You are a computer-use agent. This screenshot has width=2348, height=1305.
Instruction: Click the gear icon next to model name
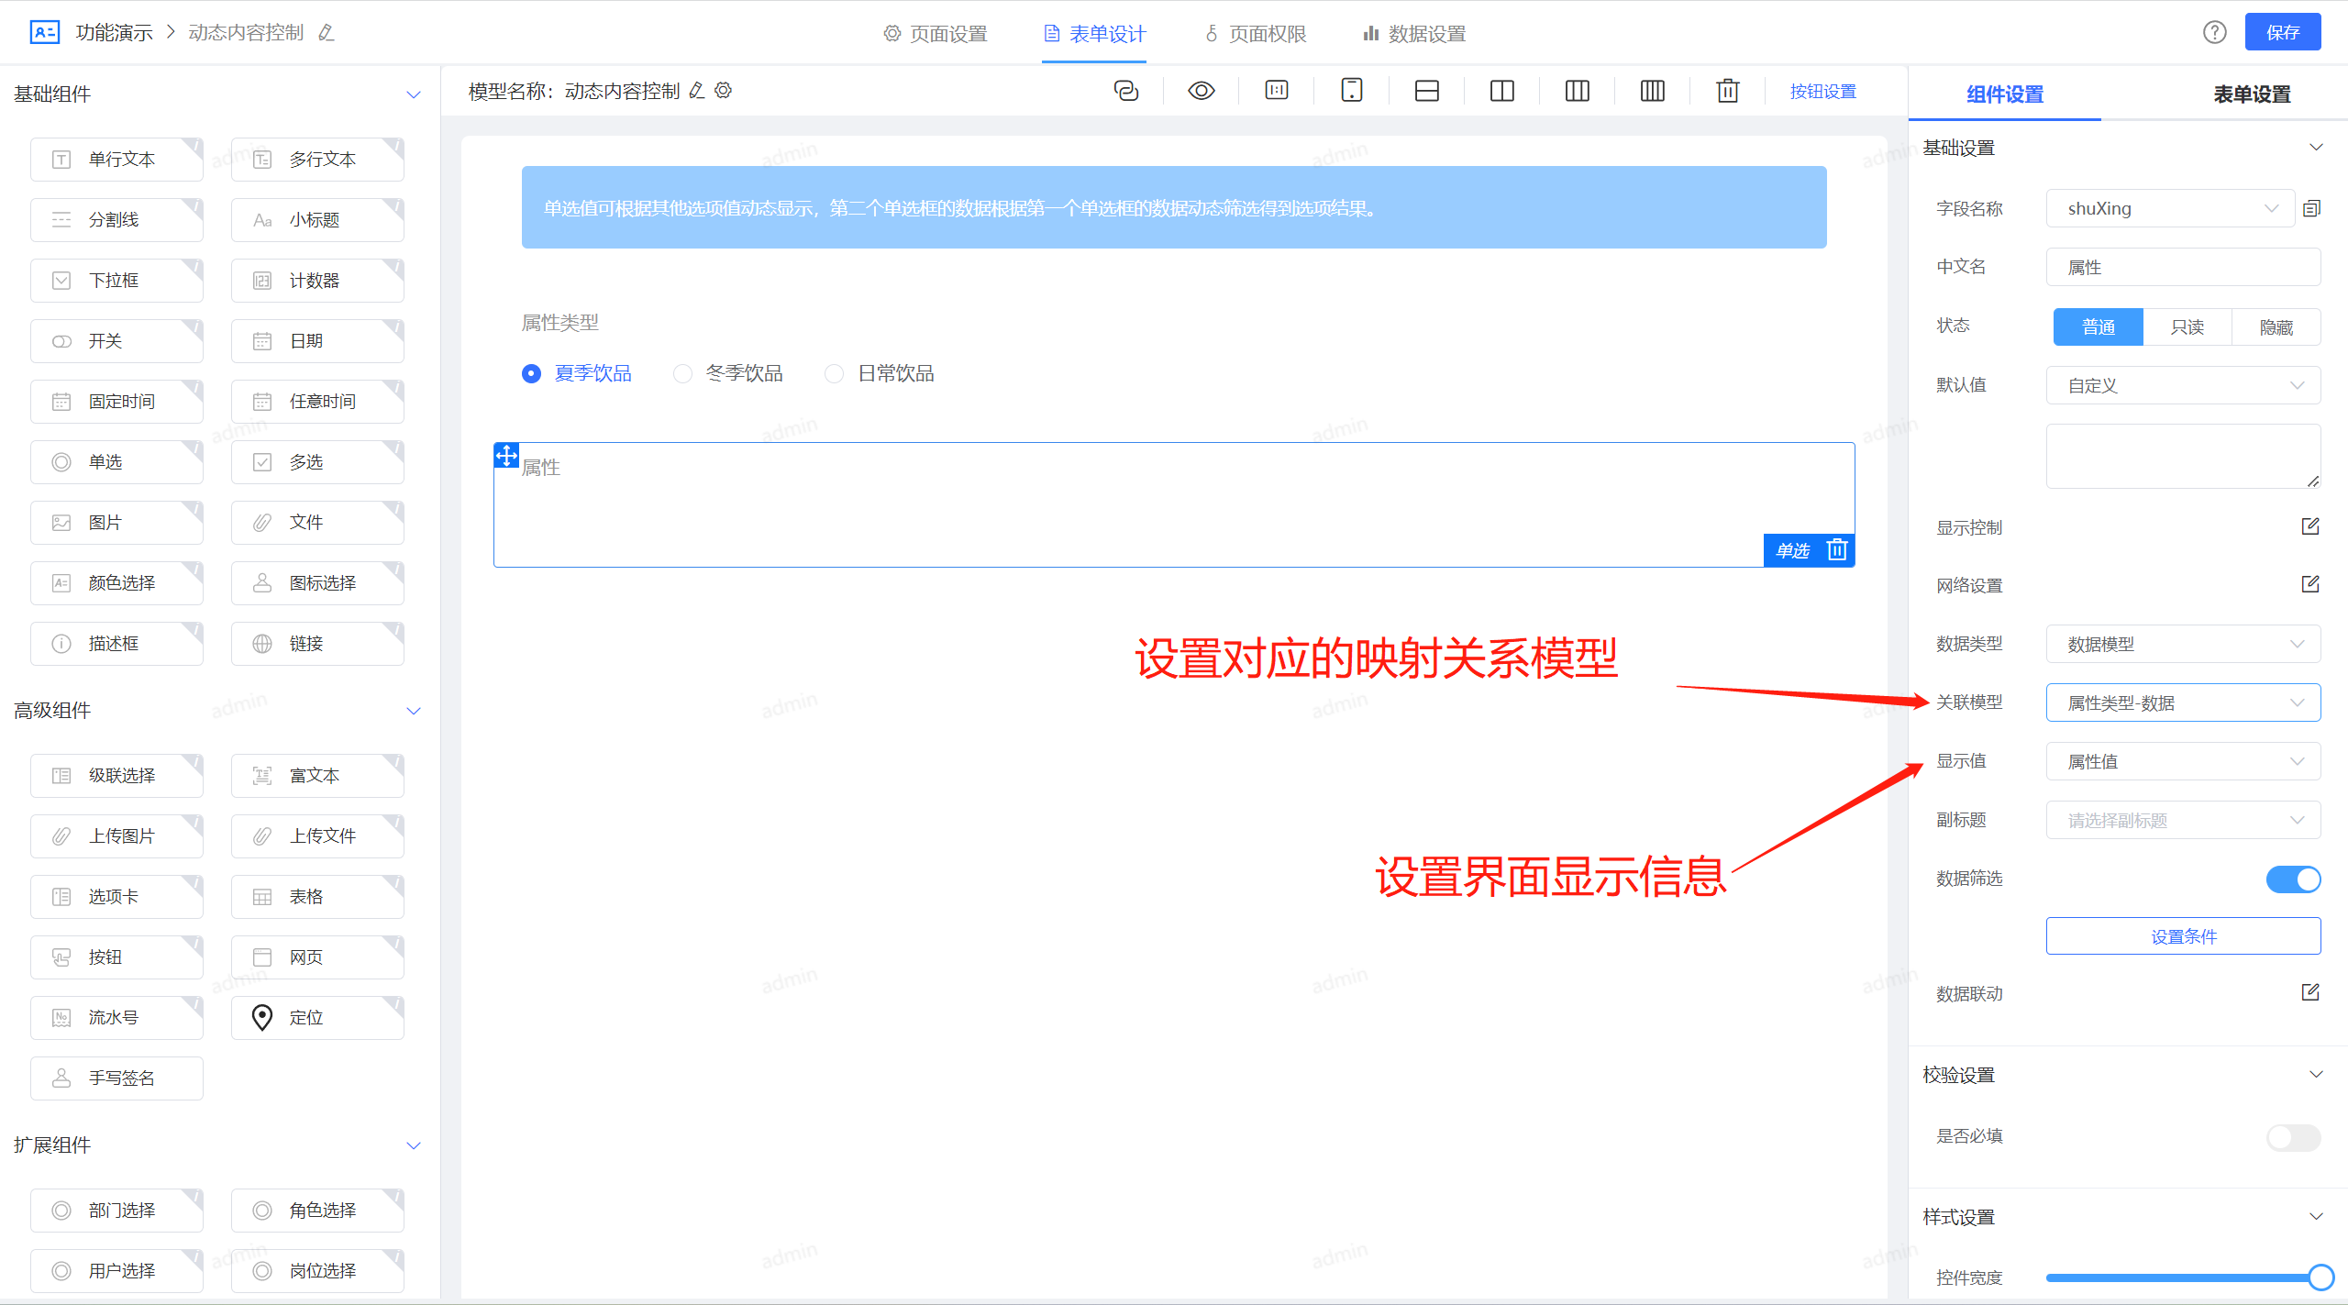point(724,91)
